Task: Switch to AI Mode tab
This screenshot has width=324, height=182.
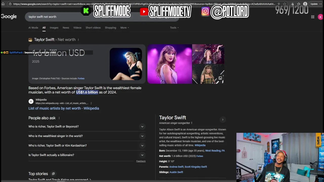Action: [33, 28]
